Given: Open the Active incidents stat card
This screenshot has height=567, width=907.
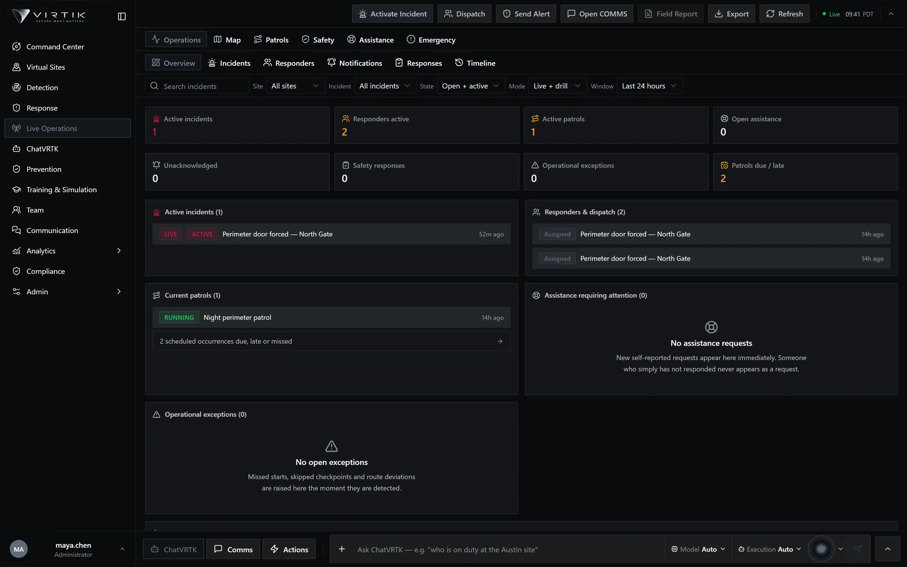Looking at the screenshot, I should pos(237,125).
